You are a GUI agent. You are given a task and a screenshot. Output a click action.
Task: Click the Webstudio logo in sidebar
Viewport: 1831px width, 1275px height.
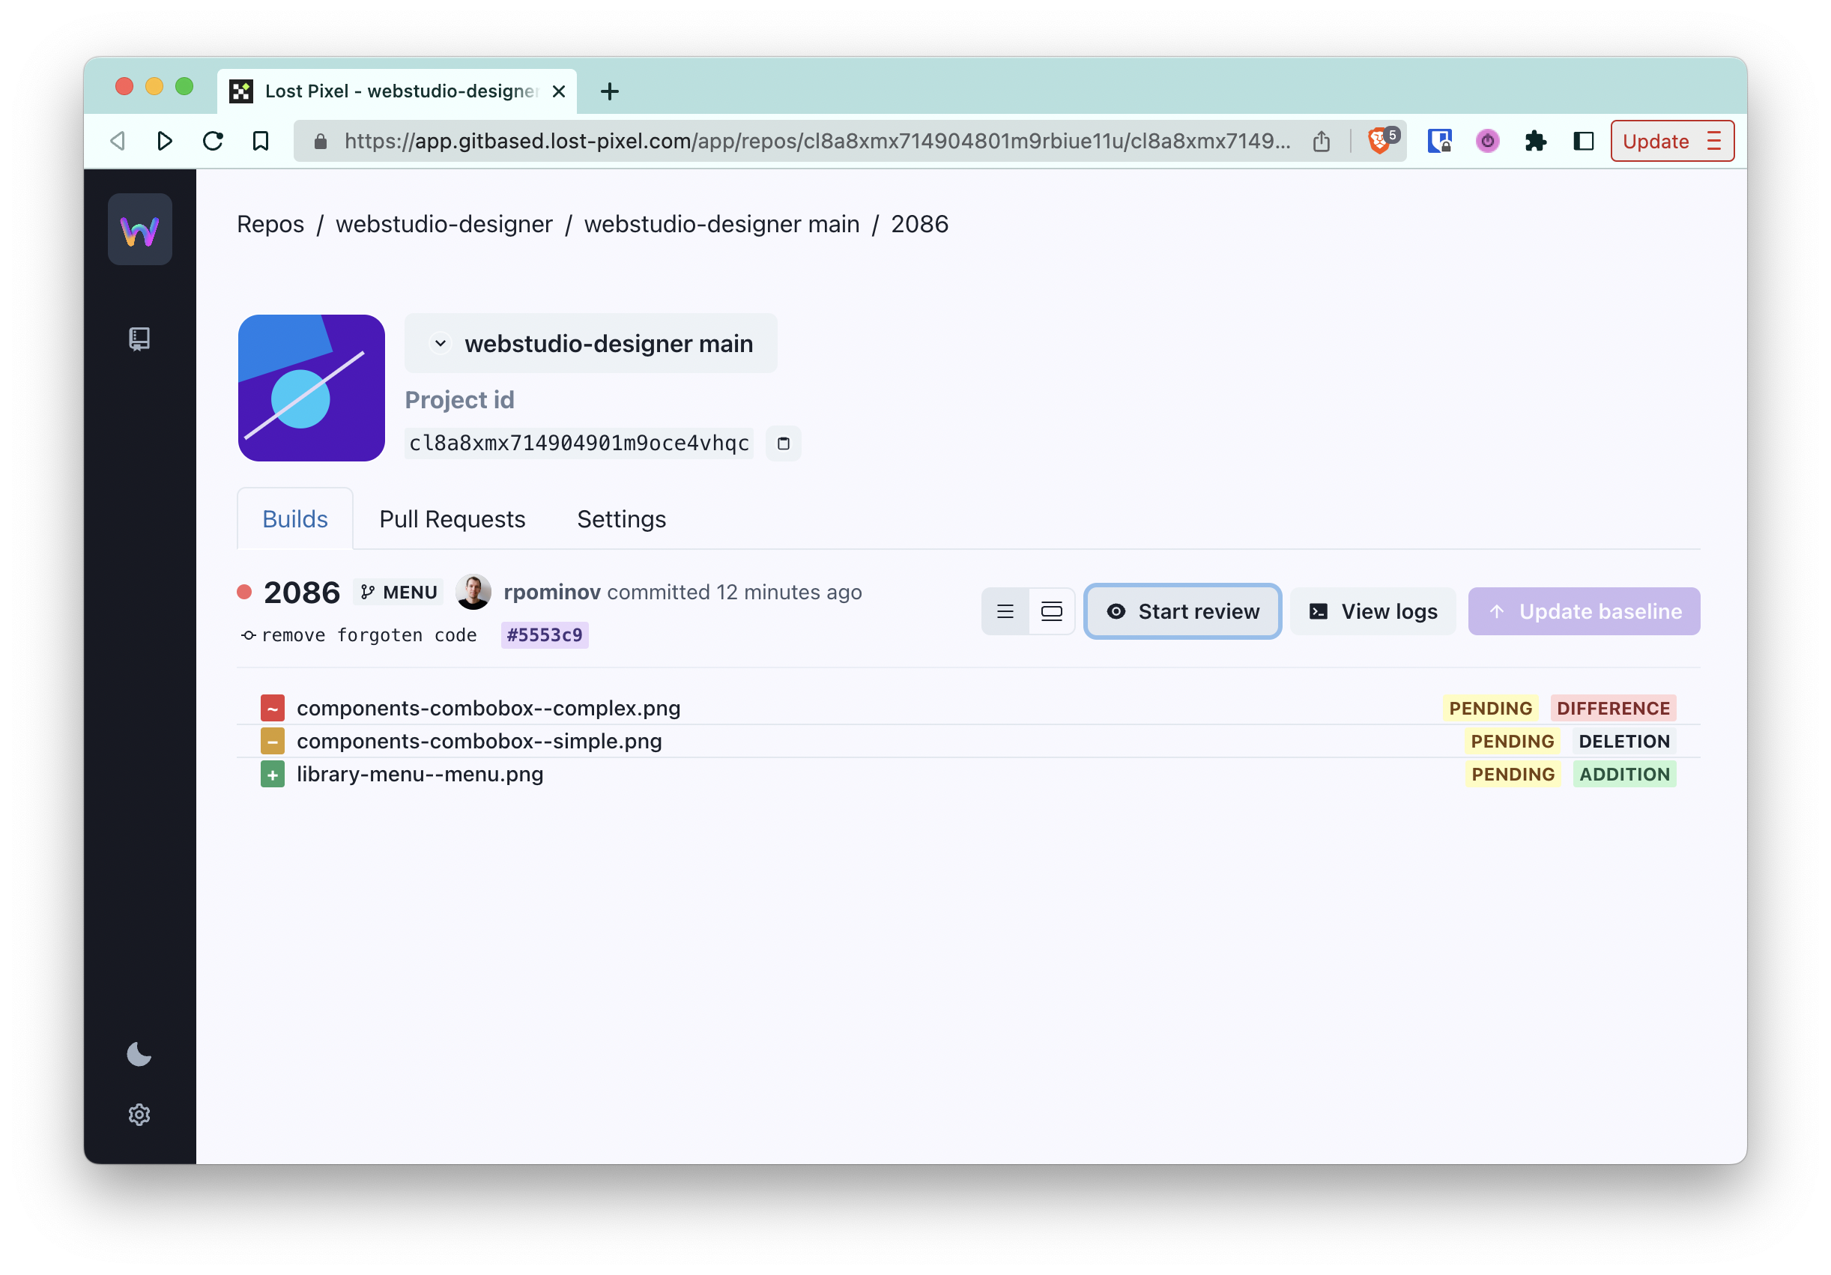point(139,230)
